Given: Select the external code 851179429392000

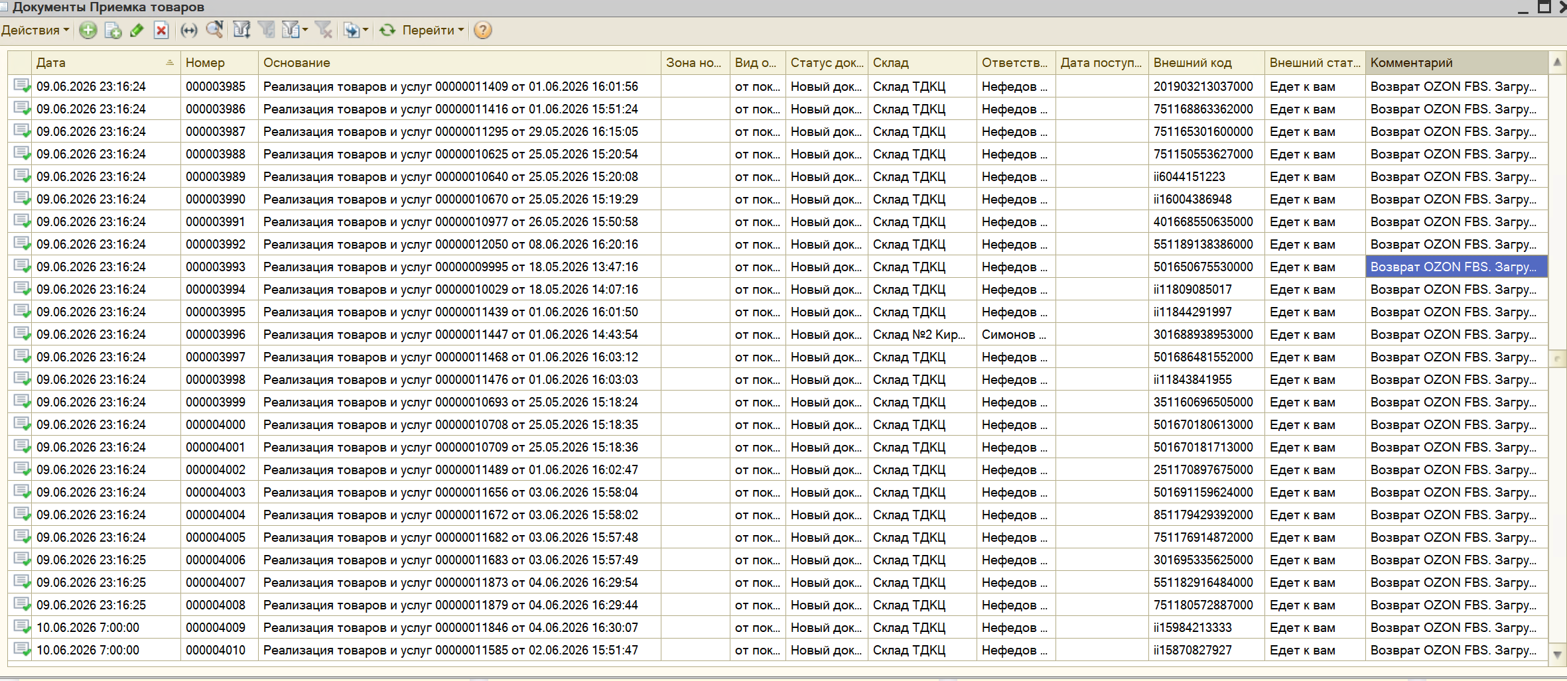Looking at the screenshot, I should coord(1207,515).
